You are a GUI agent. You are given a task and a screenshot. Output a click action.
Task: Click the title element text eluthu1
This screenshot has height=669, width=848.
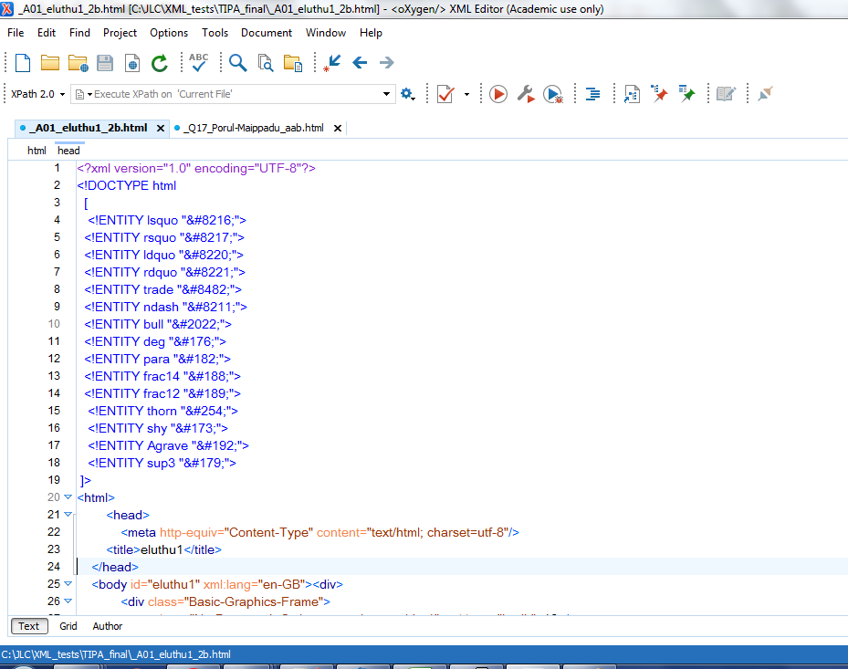(x=162, y=550)
